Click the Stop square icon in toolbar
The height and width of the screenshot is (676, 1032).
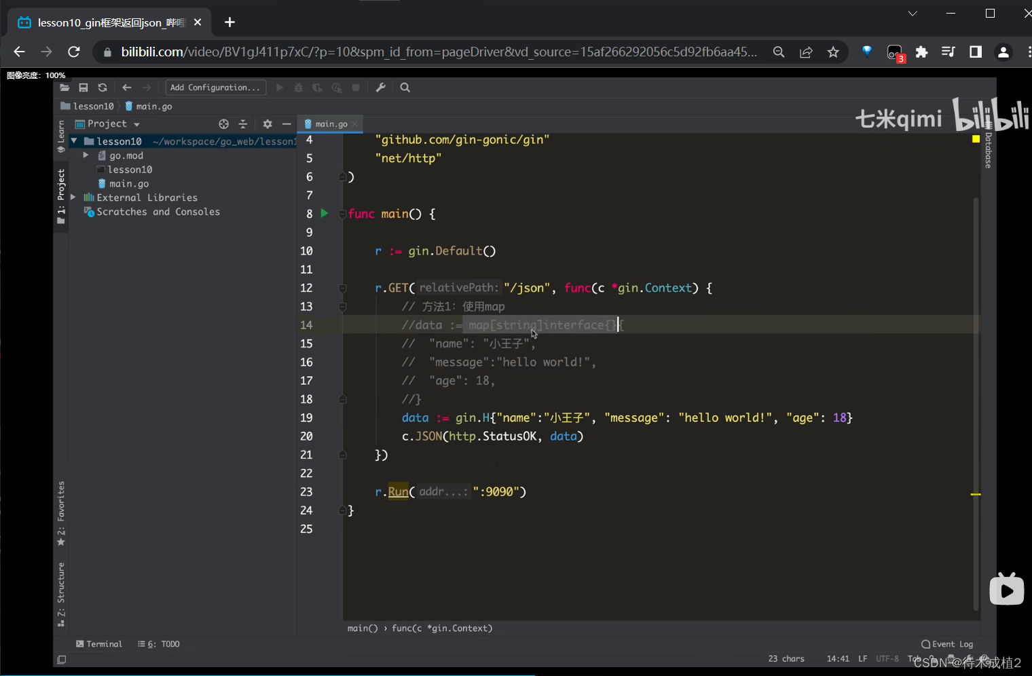pyautogui.click(x=356, y=88)
